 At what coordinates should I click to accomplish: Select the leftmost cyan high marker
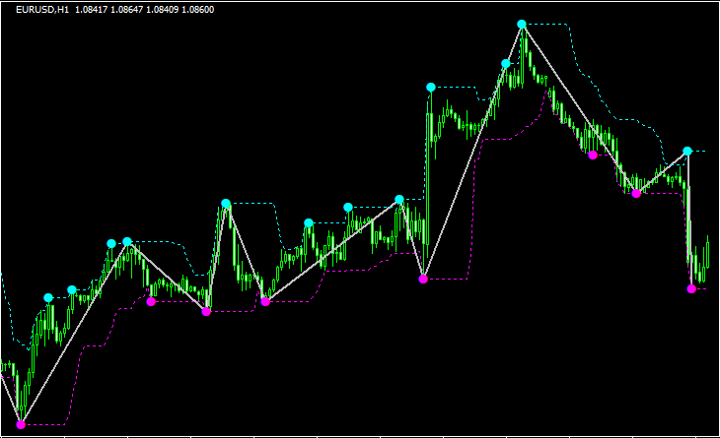[x=48, y=297]
